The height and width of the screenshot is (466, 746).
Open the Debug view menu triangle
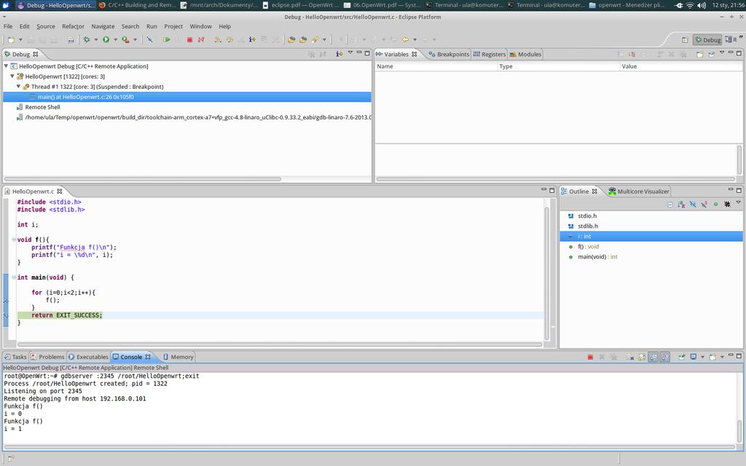point(350,52)
